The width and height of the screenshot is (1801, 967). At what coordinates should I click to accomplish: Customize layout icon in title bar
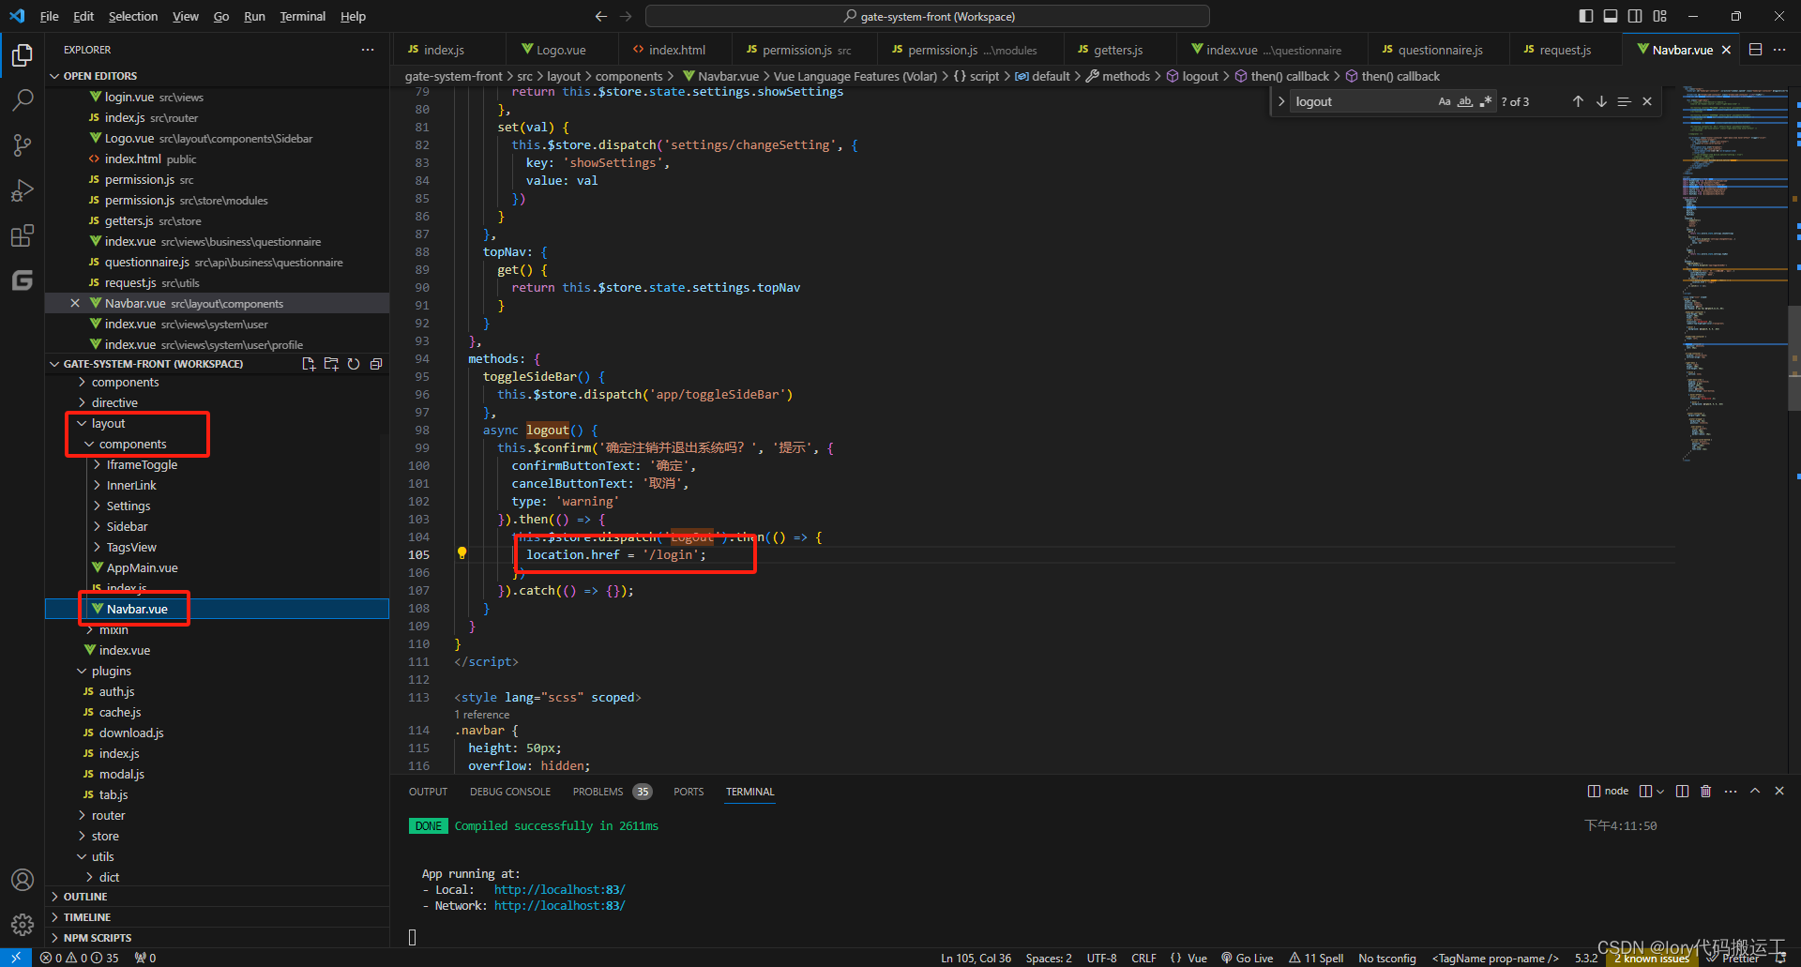(1660, 16)
